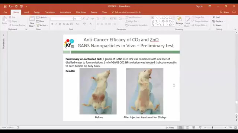Click the Redo/Repeat icon
The height and width of the screenshot is (133, 238).
(16, 6)
